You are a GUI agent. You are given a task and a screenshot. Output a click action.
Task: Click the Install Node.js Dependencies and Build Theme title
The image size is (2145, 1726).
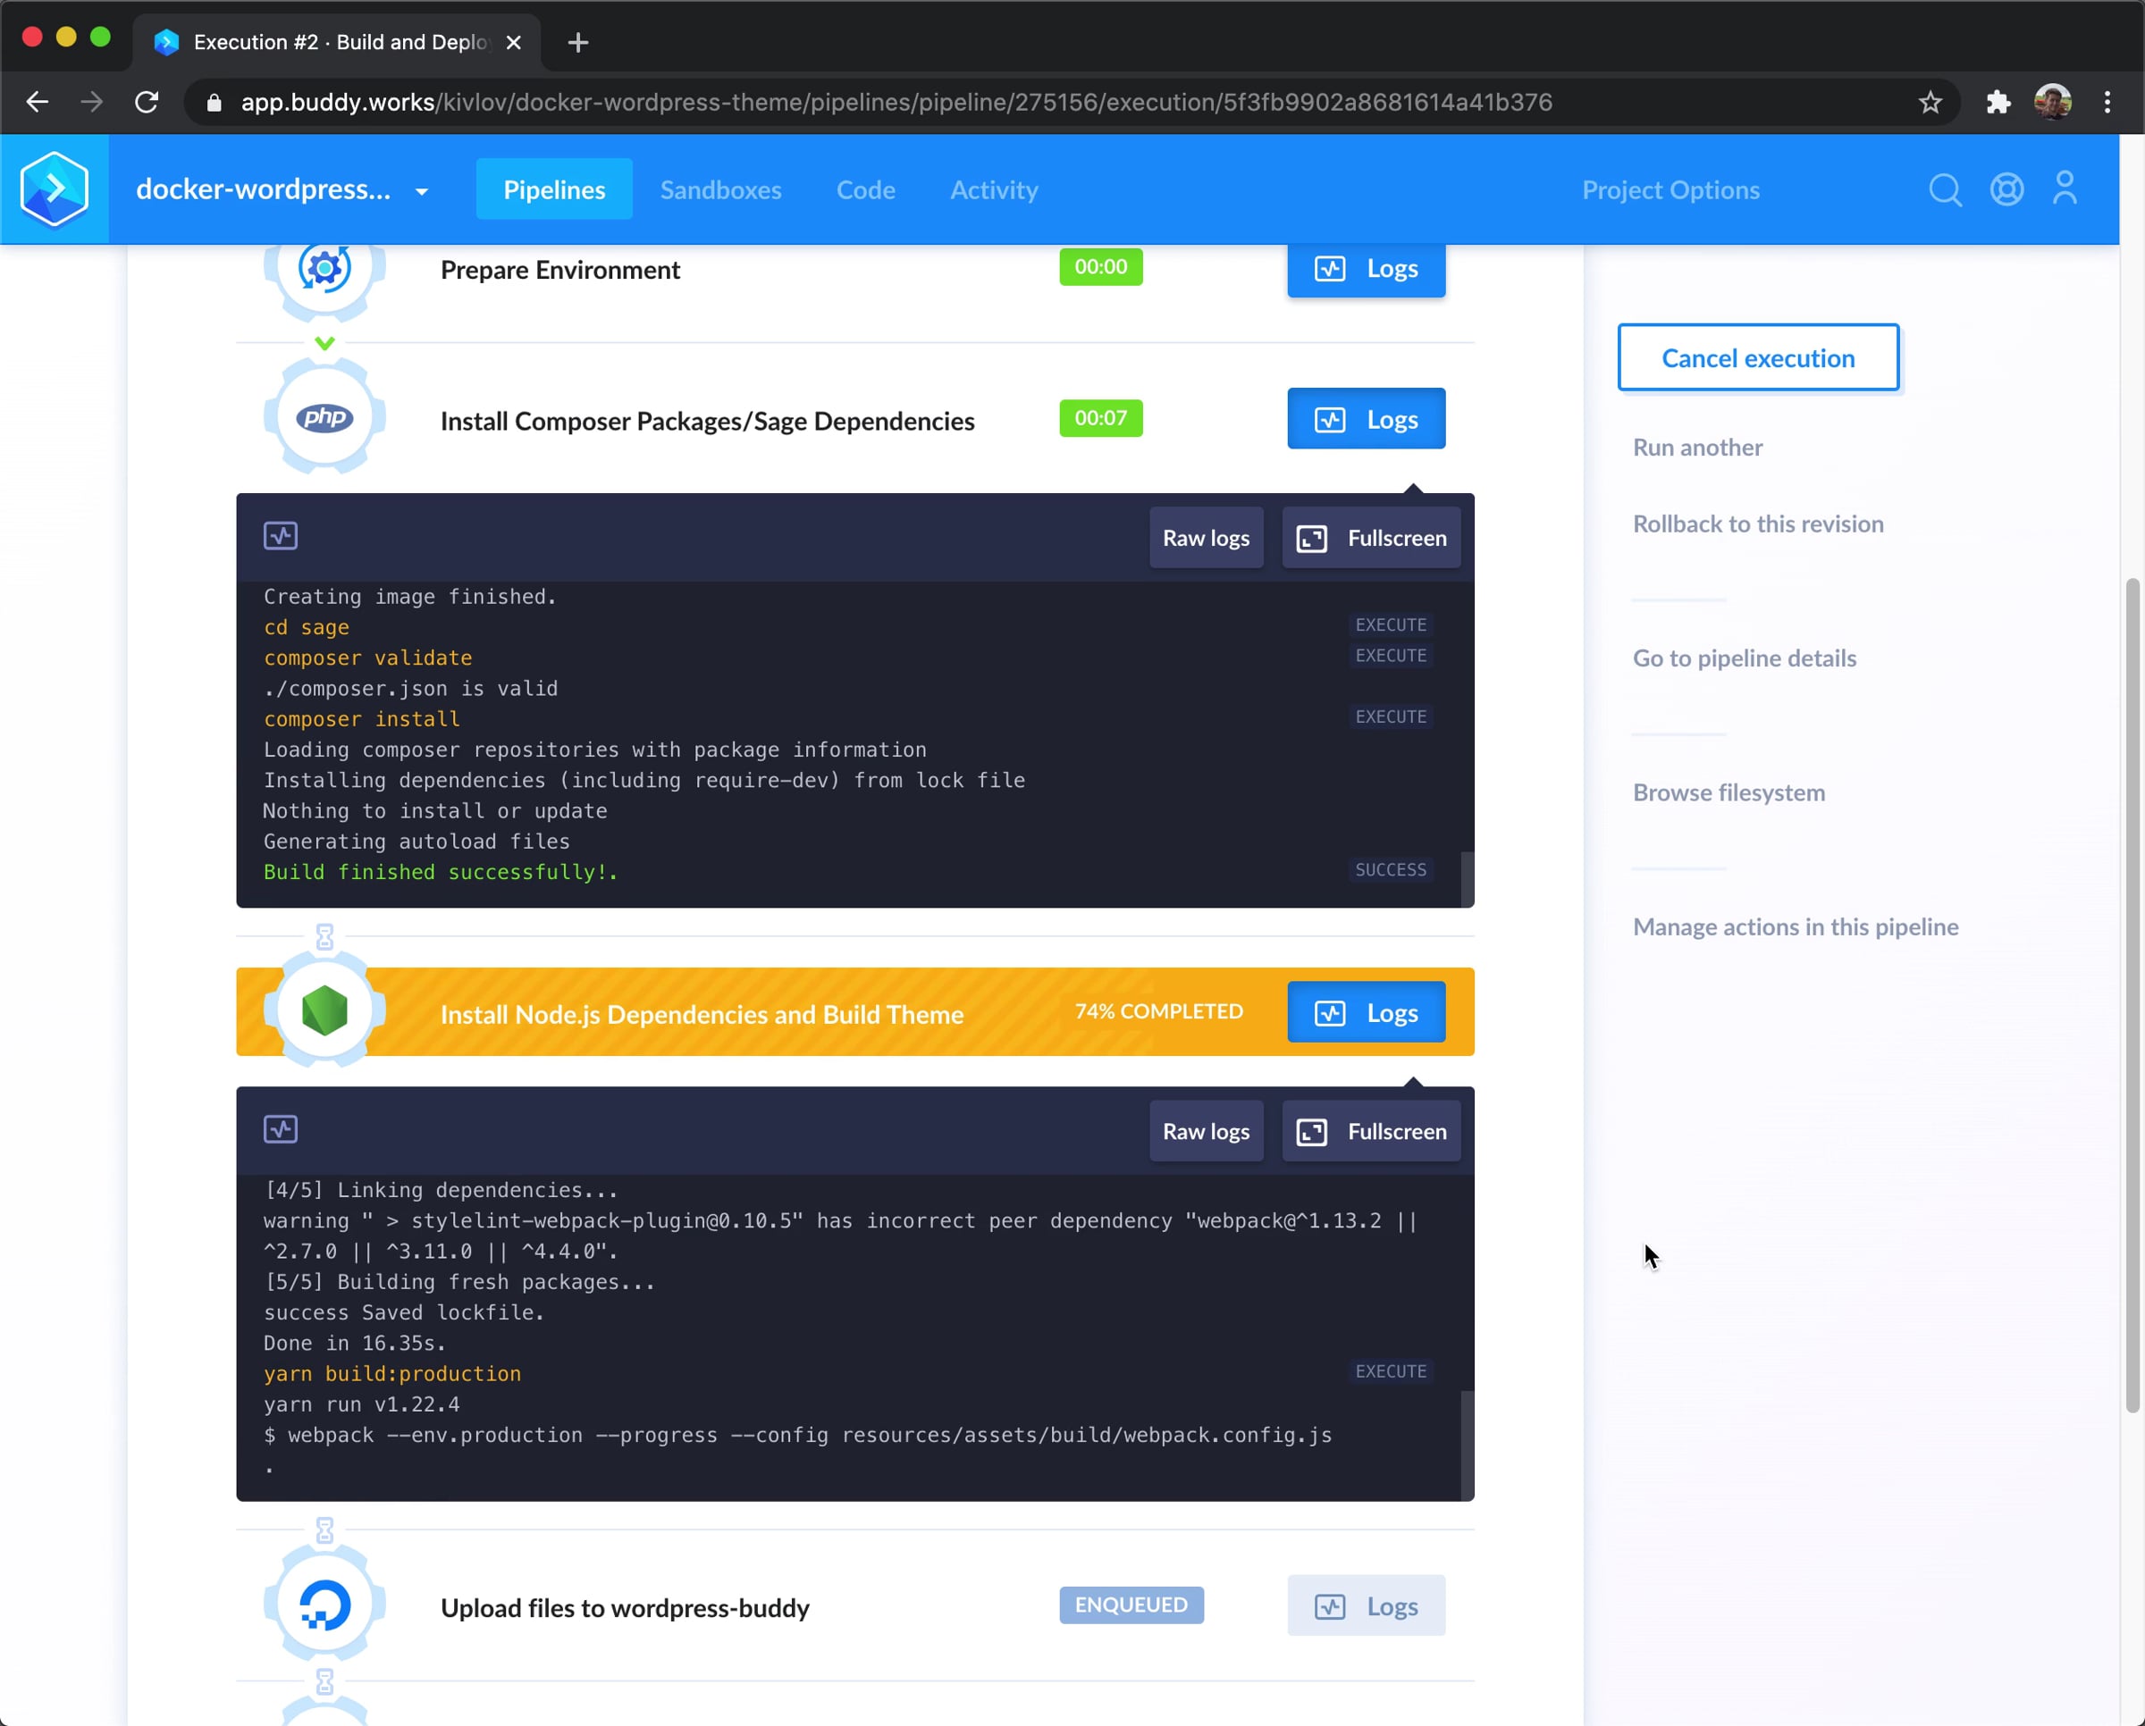tap(702, 1014)
